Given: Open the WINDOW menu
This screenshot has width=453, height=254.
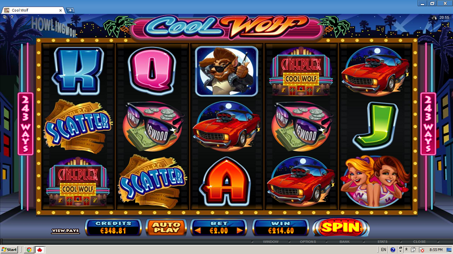Looking at the screenshot, I should 271,242.
